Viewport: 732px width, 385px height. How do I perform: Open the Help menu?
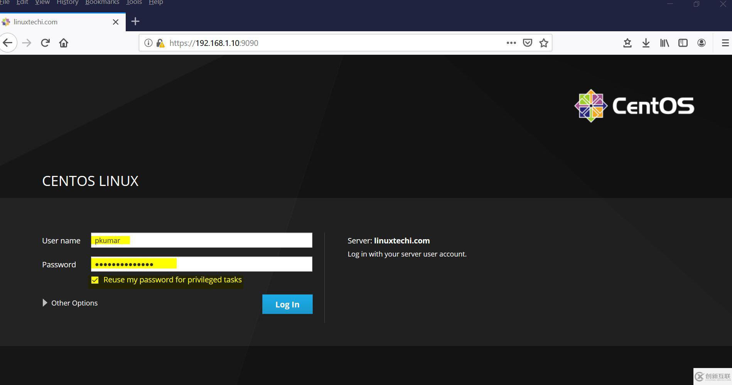[x=156, y=2]
